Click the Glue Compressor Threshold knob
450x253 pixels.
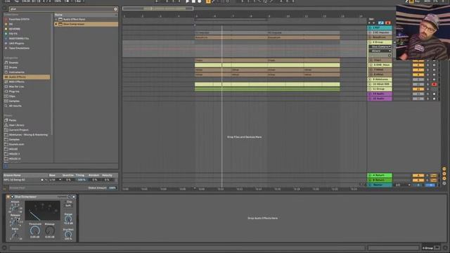(34, 231)
